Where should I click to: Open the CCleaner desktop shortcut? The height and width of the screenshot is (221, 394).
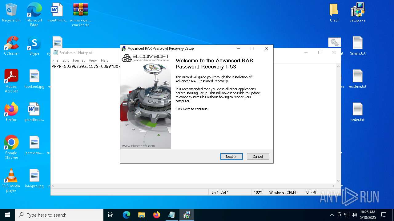coord(11,46)
